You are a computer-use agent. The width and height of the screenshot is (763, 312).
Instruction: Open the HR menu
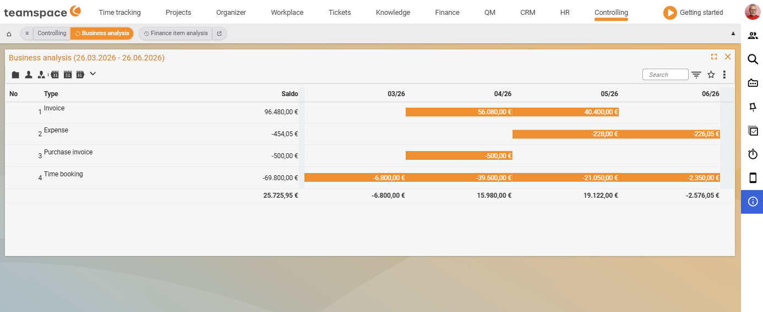[565, 12]
